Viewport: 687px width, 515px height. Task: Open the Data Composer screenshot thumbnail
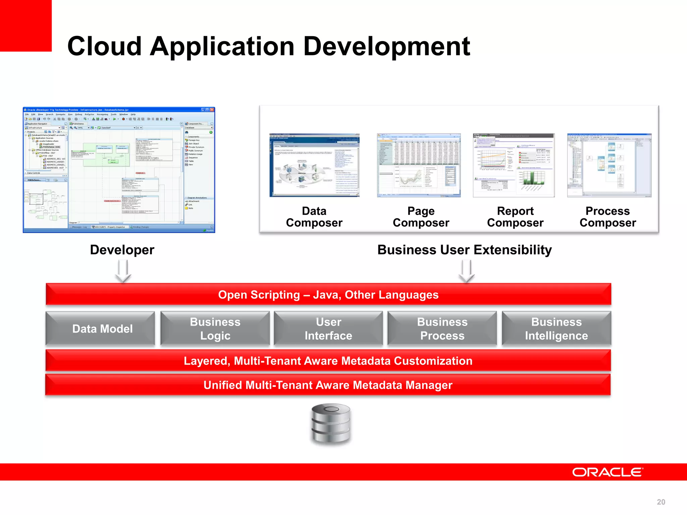point(315,165)
